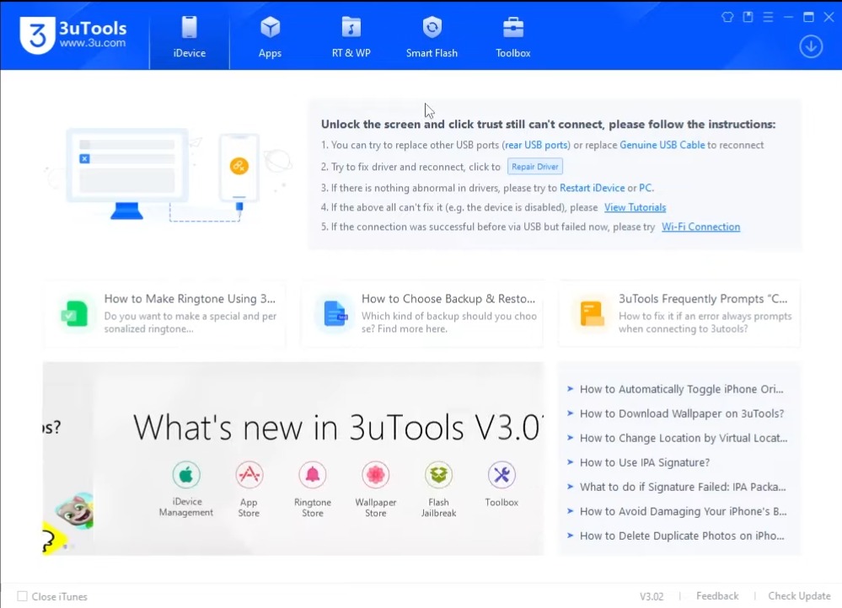Click the PC link in step 3

pyautogui.click(x=645, y=188)
